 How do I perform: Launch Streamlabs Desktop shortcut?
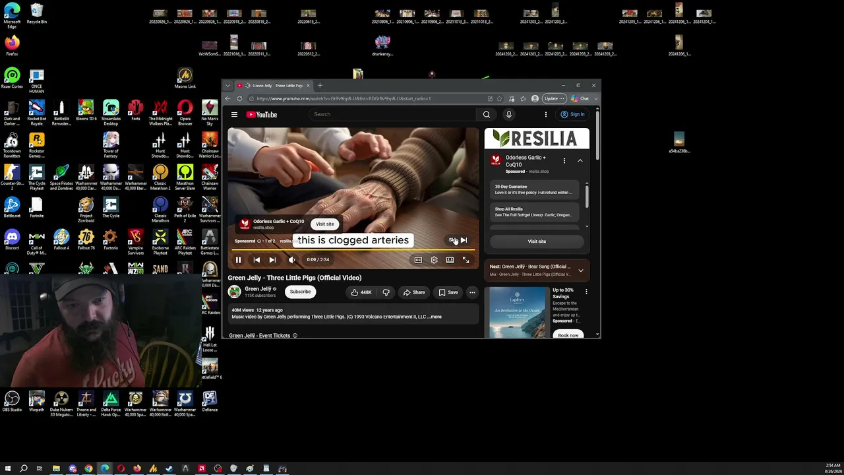pyautogui.click(x=111, y=112)
